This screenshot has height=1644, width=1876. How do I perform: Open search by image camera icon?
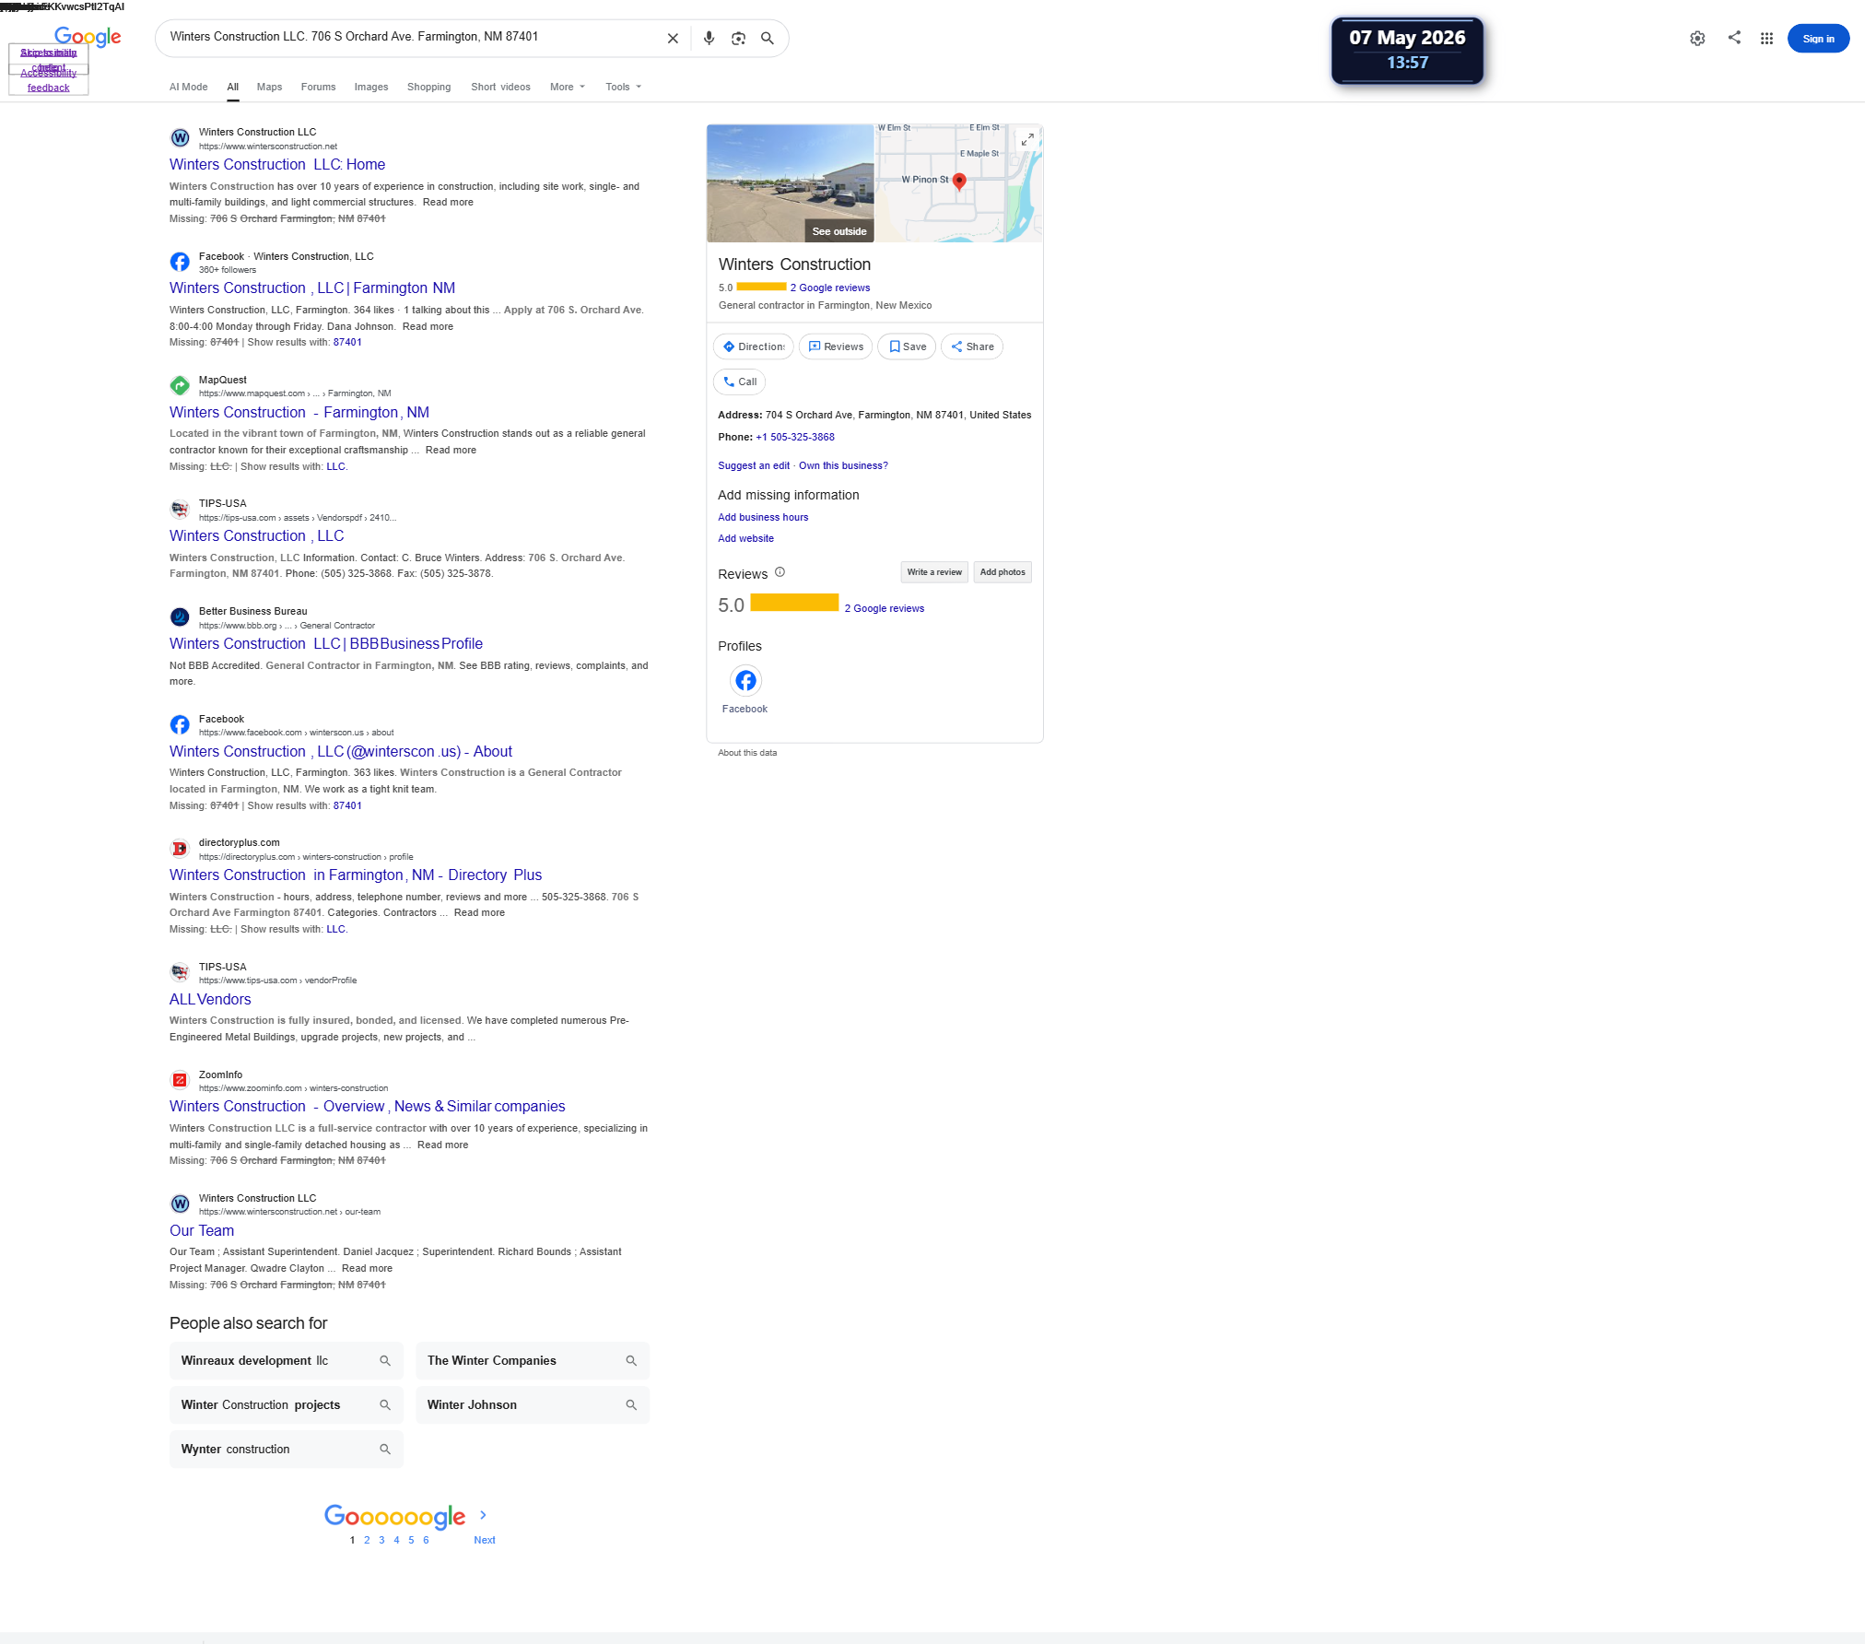[738, 39]
